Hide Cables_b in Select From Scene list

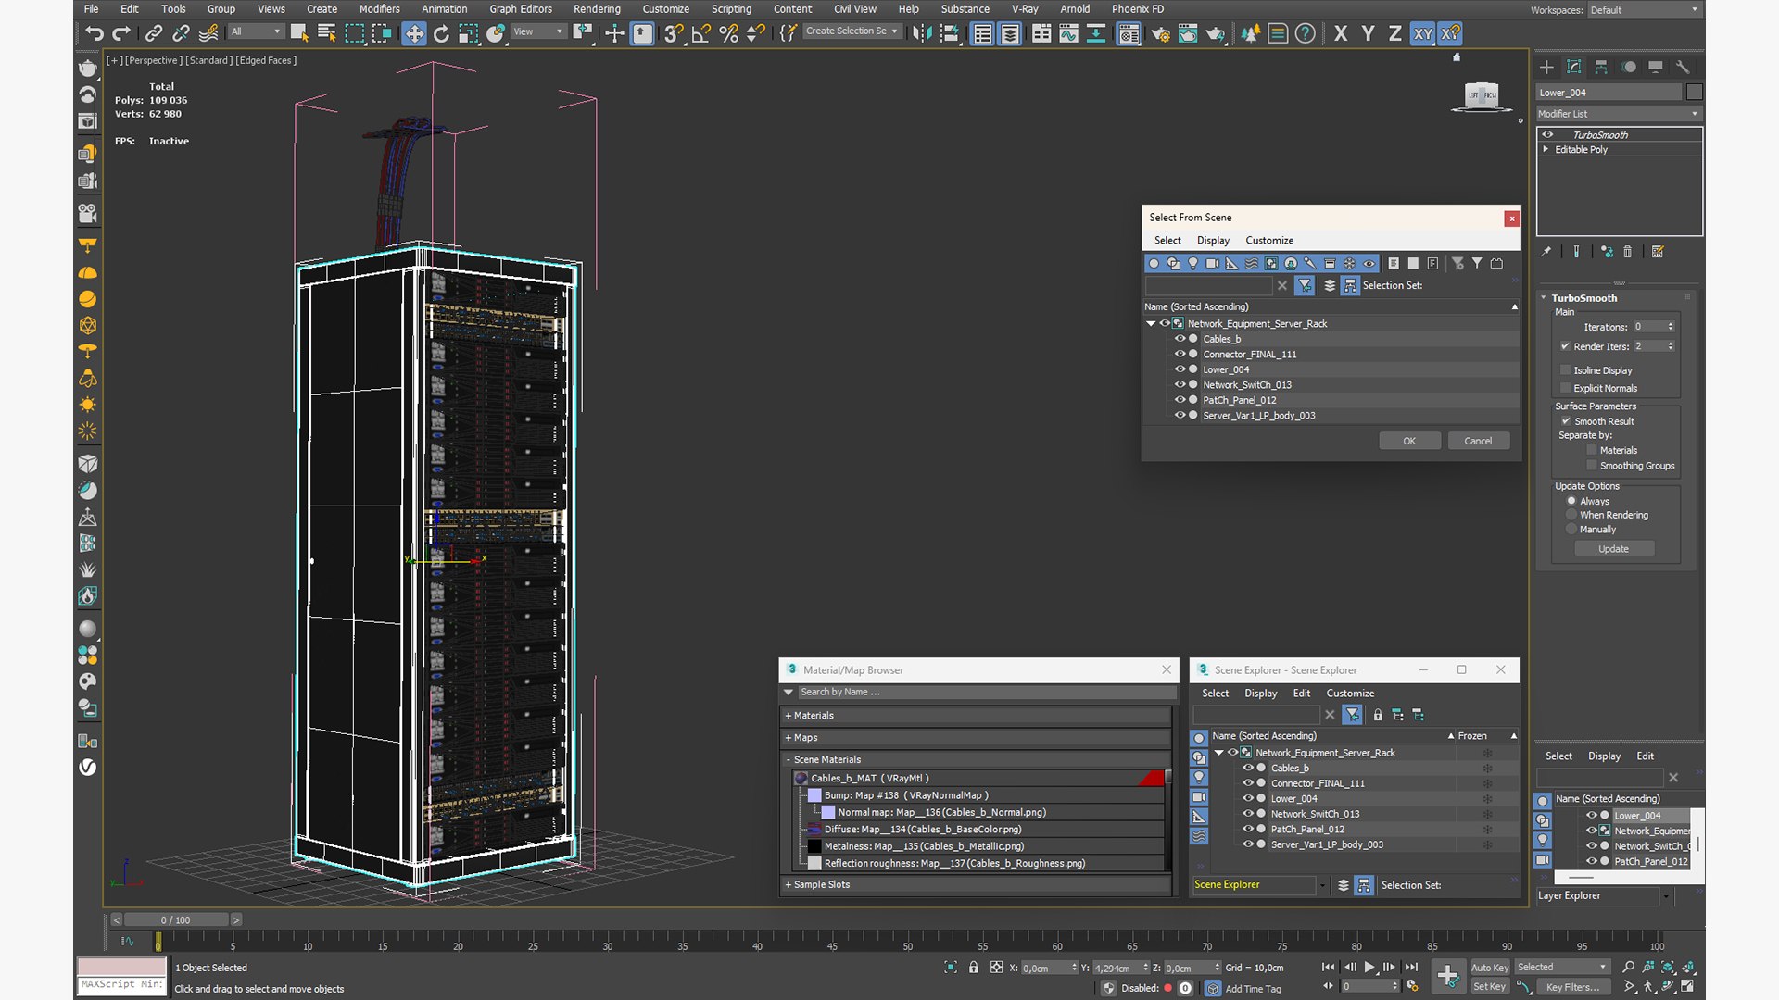(1180, 339)
